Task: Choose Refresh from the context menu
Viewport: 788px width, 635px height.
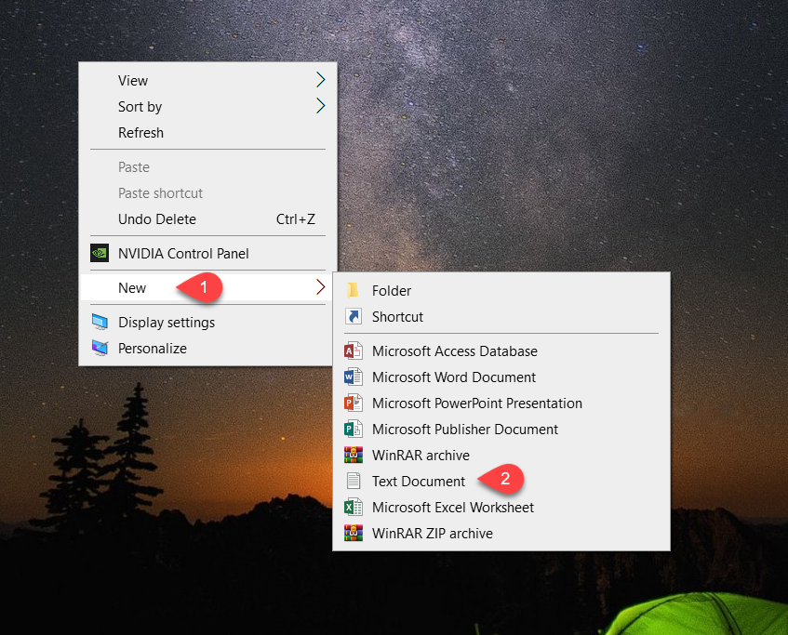Action: click(x=207, y=133)
